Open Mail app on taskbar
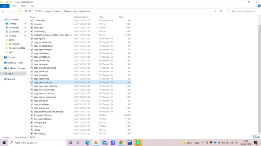This screenshot has height=146, width=261. 105,143
